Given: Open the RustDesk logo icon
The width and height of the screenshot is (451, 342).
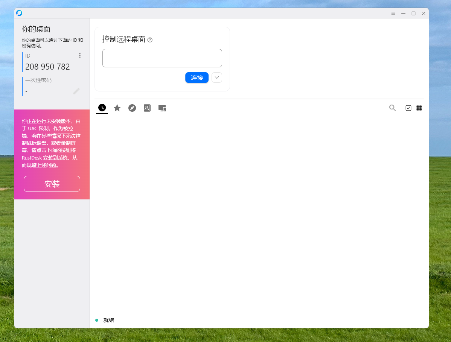Looking at the screenshot, I should [x=19, y=13].
